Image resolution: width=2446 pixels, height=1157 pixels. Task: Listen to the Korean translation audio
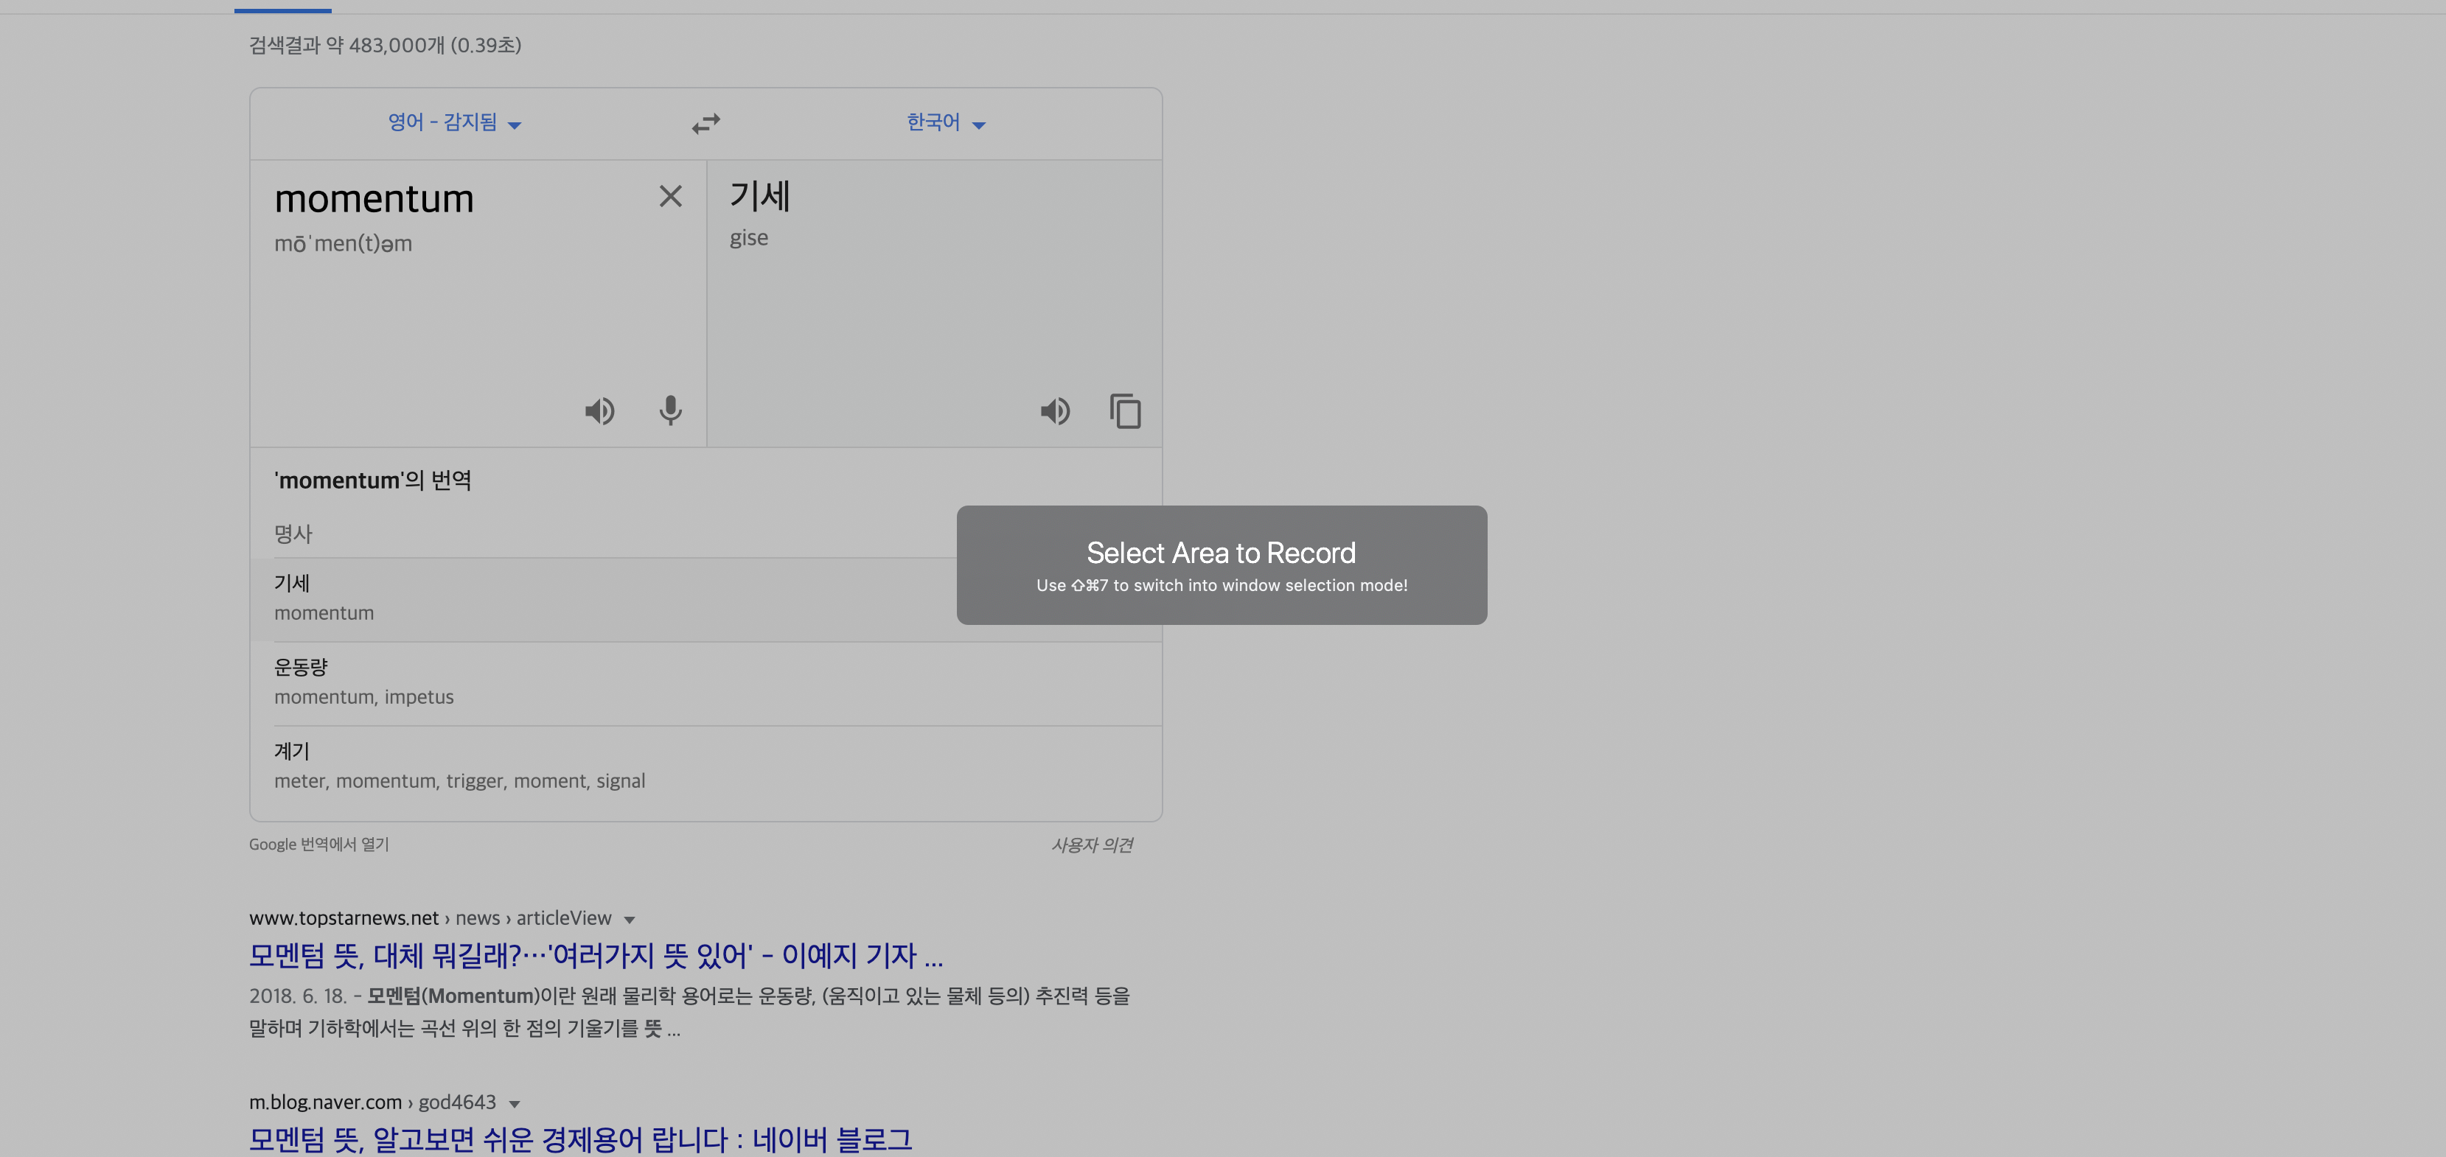(1055, 411)
